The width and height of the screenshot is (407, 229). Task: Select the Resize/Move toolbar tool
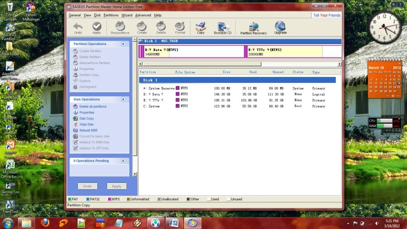(120, 28)
